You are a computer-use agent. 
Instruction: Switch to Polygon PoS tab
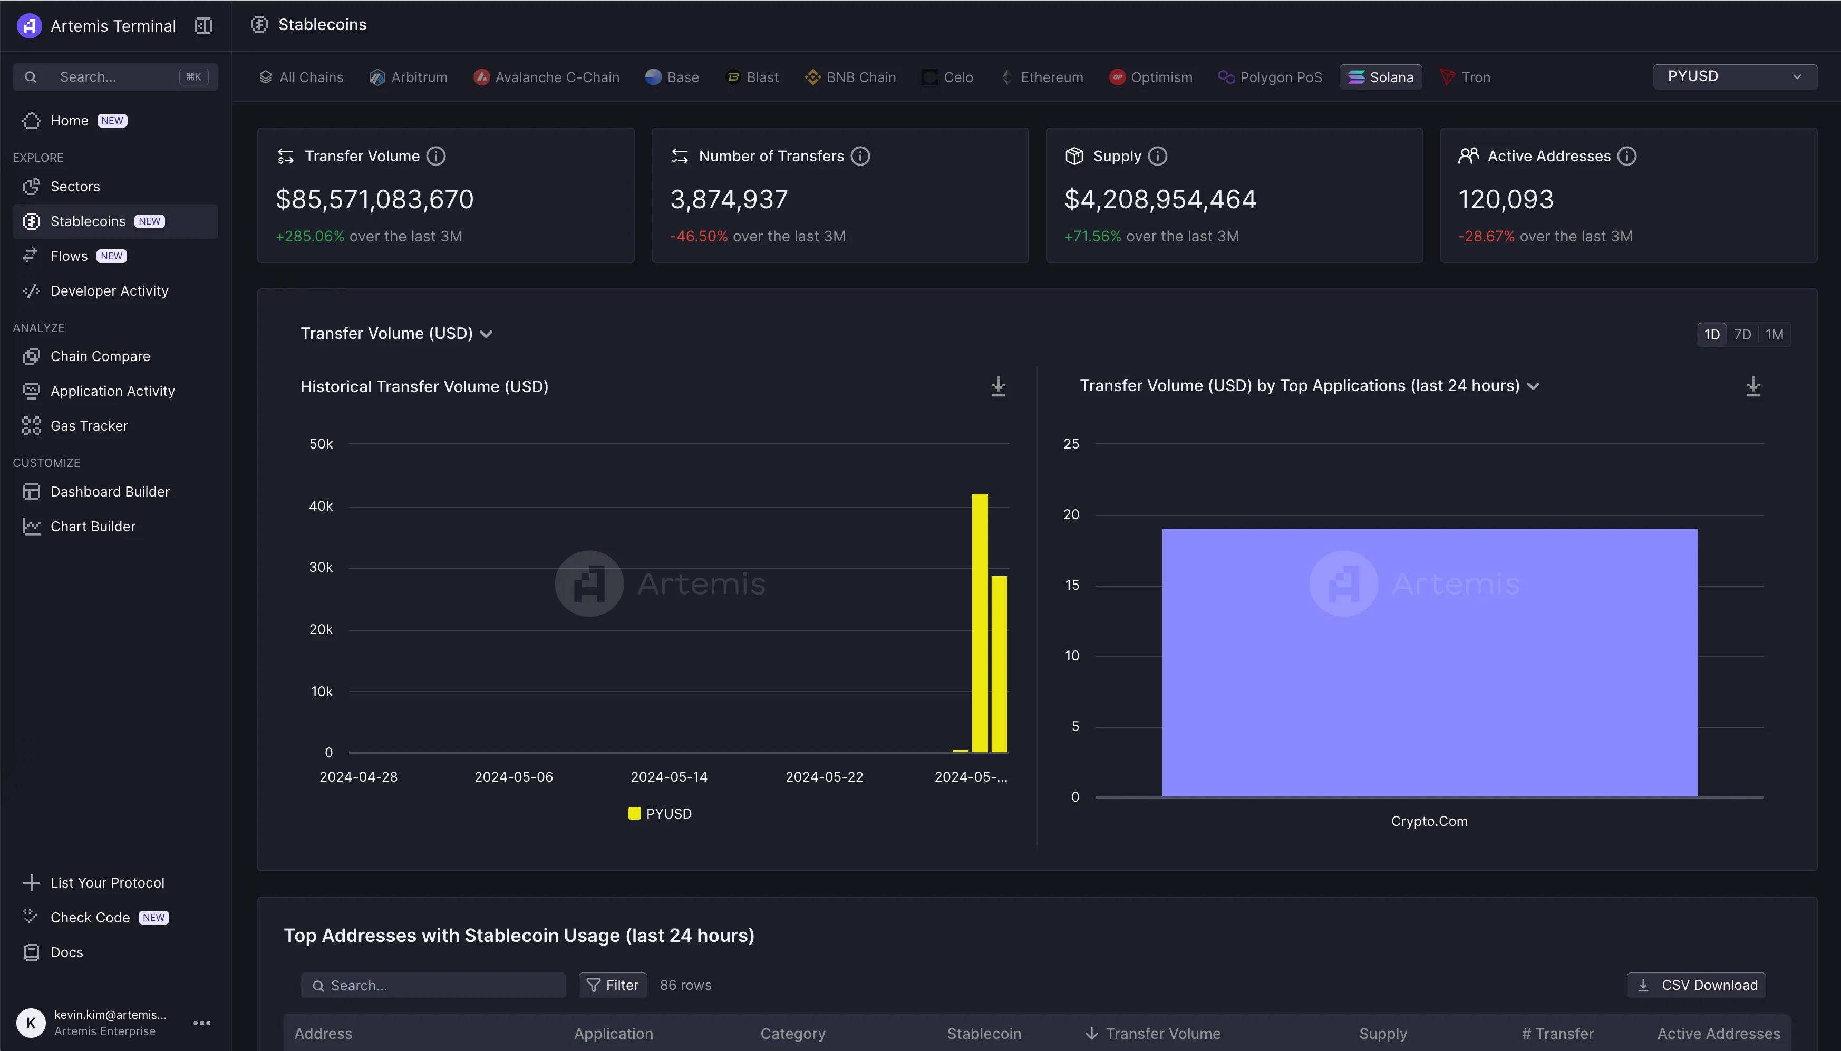coord(1271,77)
